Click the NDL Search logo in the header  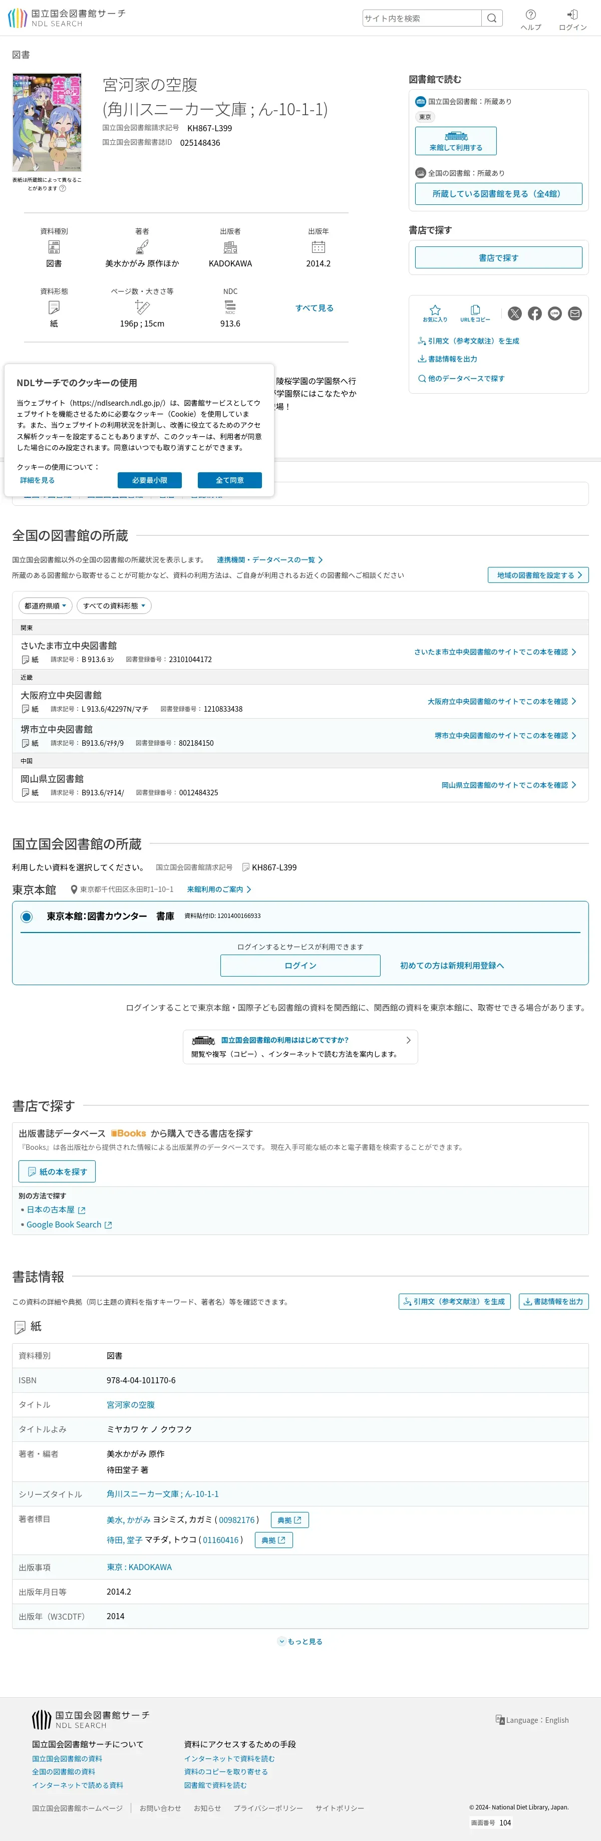click(67, 18)
